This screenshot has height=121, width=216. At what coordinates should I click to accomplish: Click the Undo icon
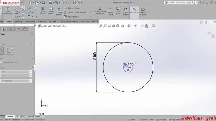click(56, 3)
